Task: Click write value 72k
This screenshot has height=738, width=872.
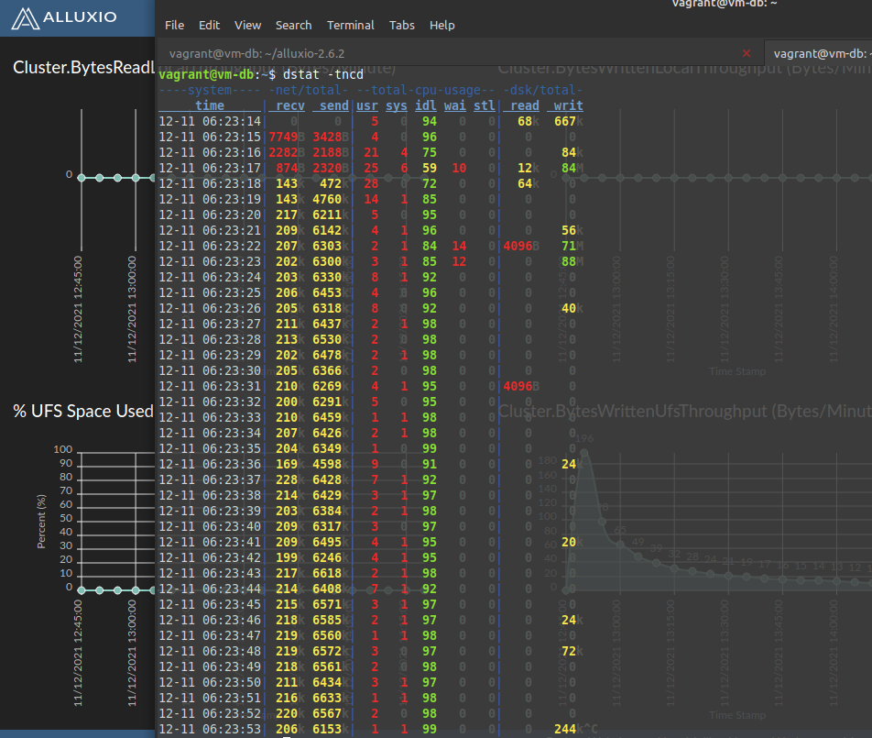Action: click(572, 651)
